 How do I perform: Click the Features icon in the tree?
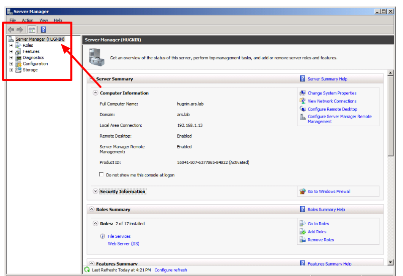[18, 51]
